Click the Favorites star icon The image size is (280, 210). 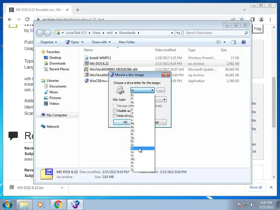click(x=43, y=52)
